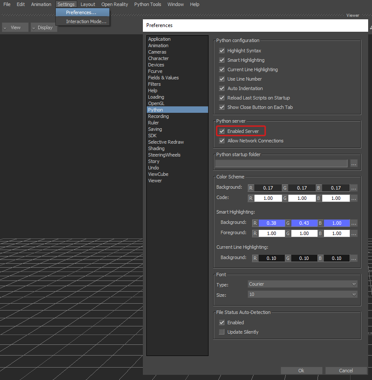Open the Animation menu
Screen dimensions: 372x380
(x=41, y=4)
